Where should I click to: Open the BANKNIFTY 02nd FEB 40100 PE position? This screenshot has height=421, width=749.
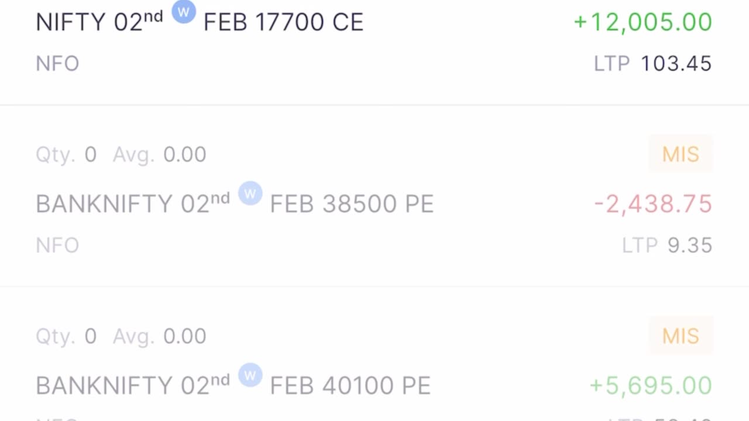click(x=374, y=354)
